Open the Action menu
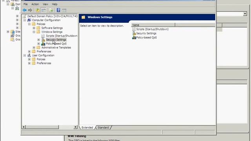Viewport: 251px width, 141px height. (35, 4)
